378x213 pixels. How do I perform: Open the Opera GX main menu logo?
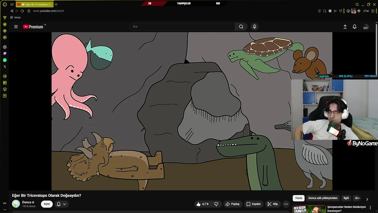(5, 4)
